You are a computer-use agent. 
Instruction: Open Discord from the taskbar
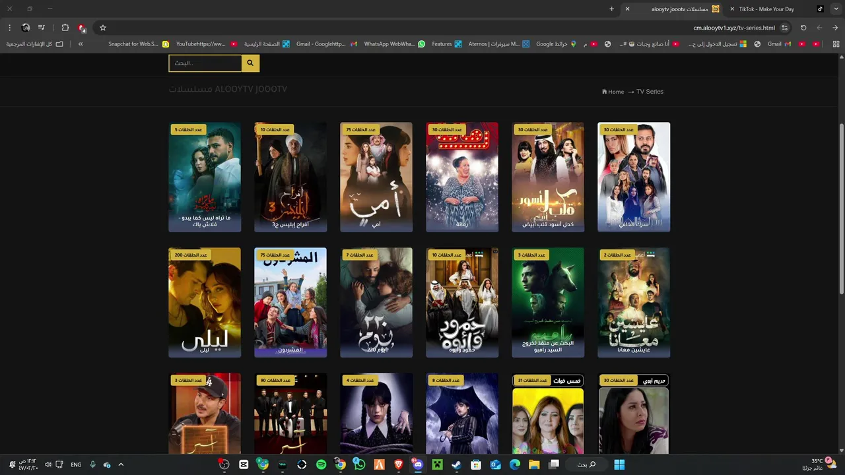click(417, 464)
